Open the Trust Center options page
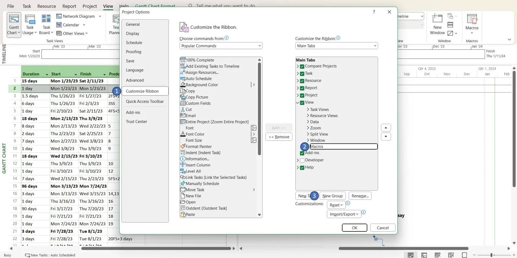517x258 pixels. point(136,122)
